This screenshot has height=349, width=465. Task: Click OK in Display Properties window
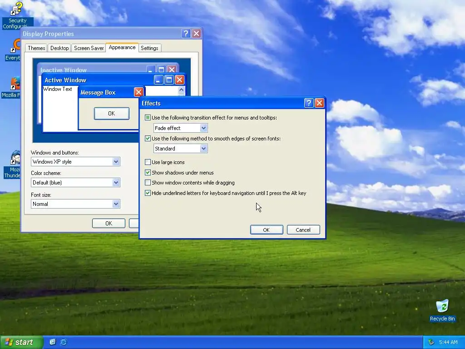pos(109,223)
